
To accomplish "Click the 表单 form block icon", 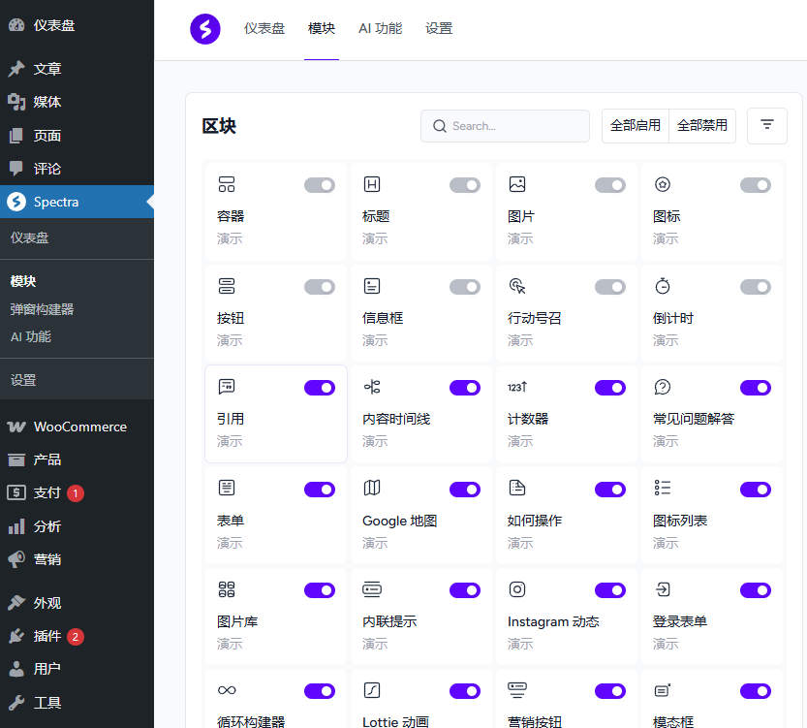I will pos(227,488).
